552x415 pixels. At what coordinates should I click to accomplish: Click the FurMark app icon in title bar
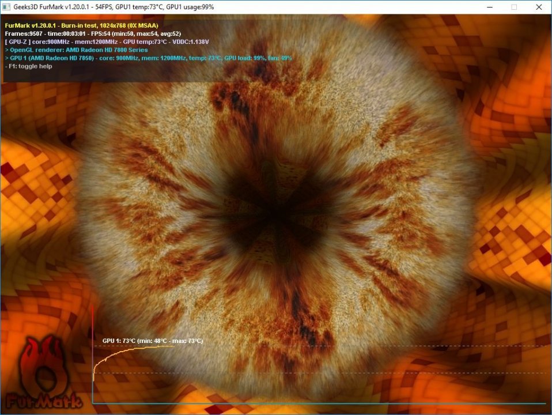6,7
